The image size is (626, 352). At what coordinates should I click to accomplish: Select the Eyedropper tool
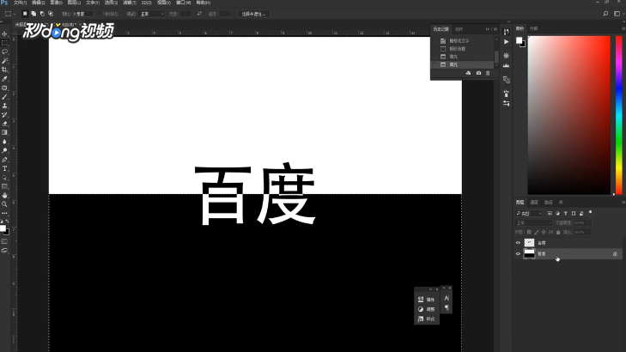click(5, 79)
